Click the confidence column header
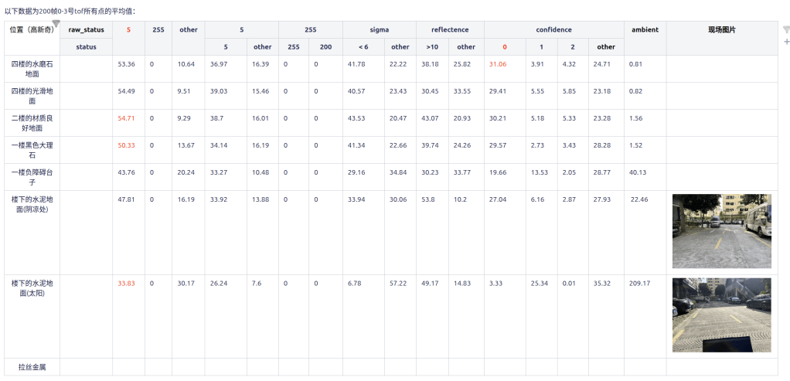Image resolution: width=790 pixels, height=381 pixels. pyautogui.click(x=553, y=29)
